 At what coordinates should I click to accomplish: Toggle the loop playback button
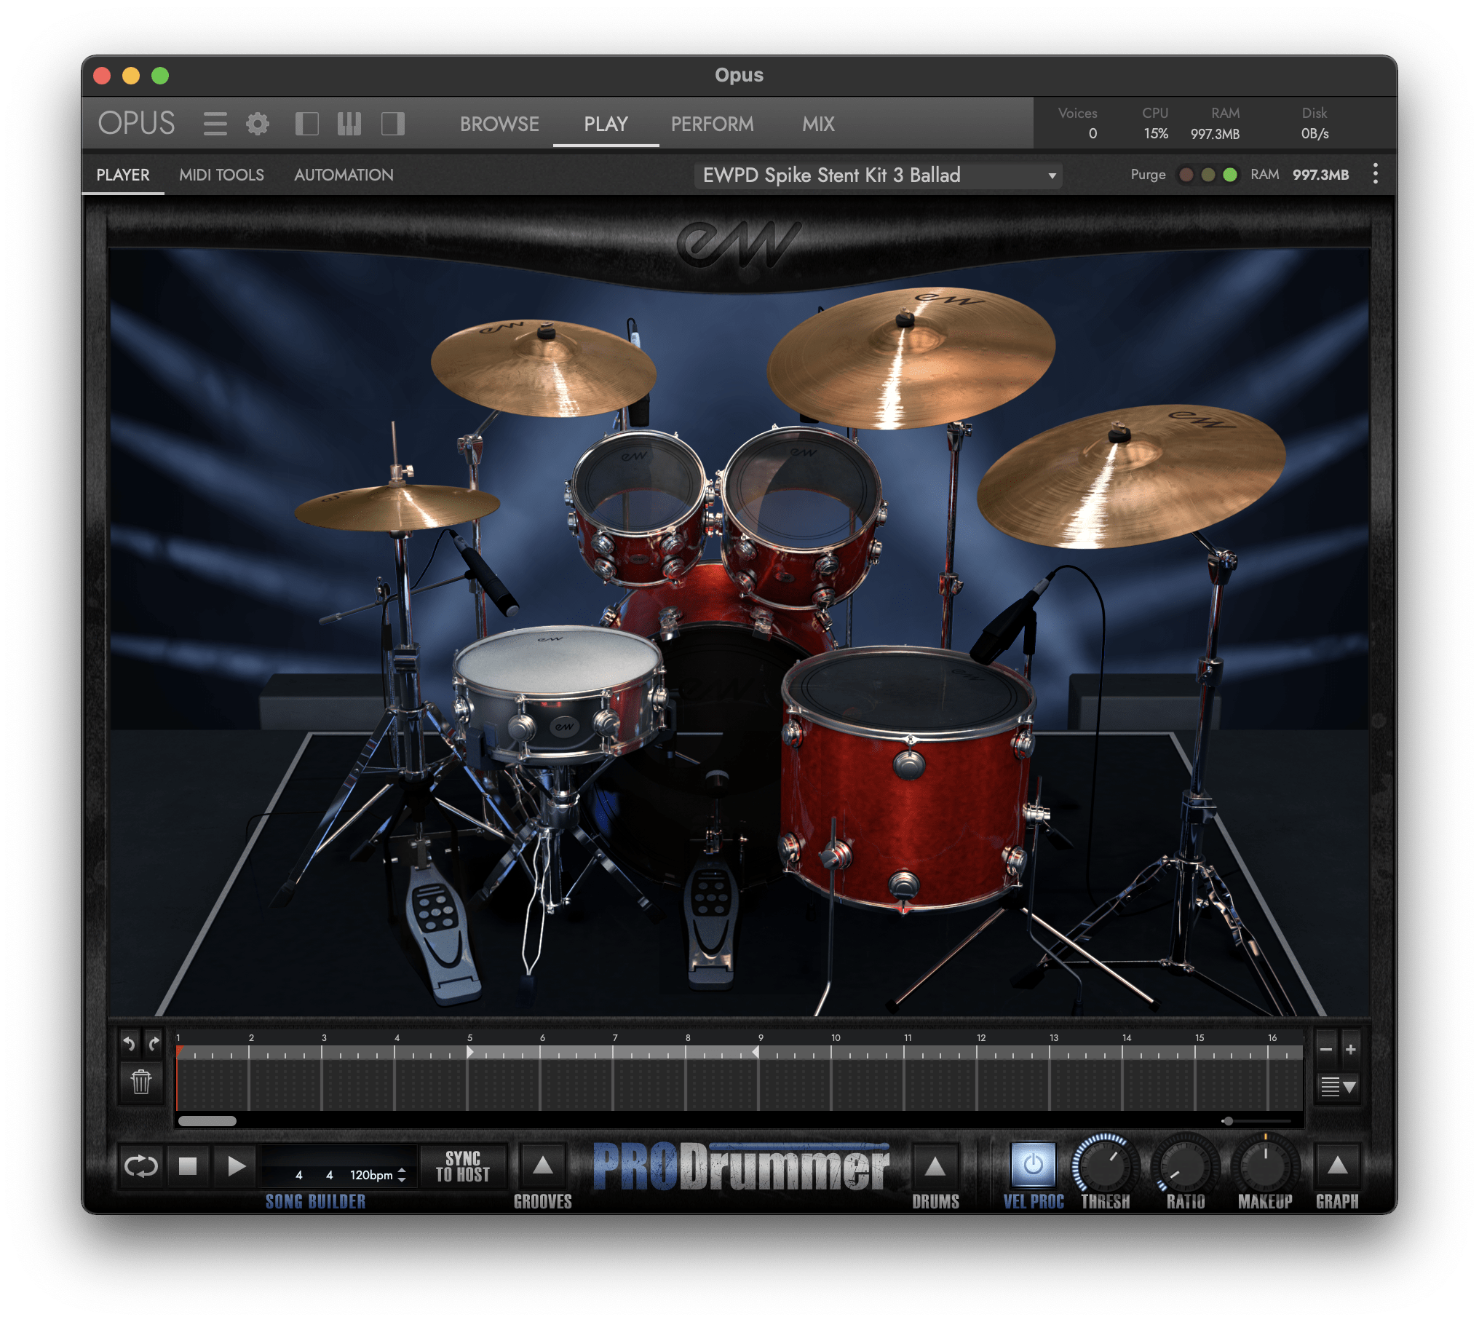[141, 1167]
